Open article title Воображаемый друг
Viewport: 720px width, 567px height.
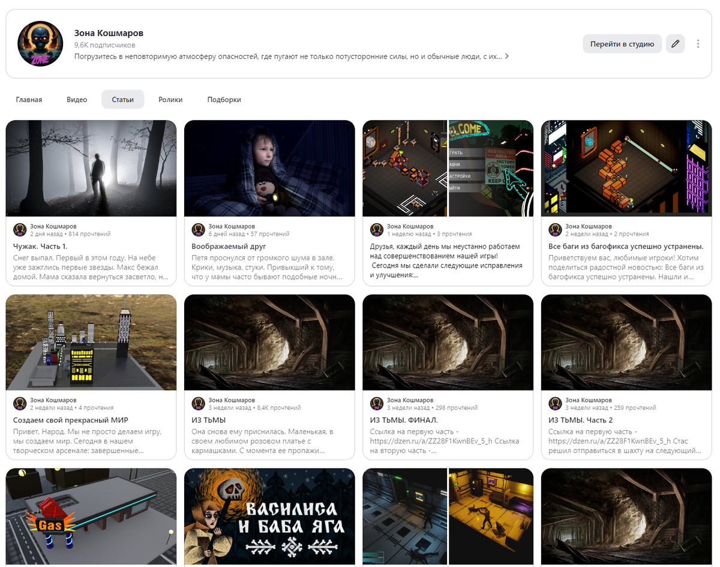point(229,247)
